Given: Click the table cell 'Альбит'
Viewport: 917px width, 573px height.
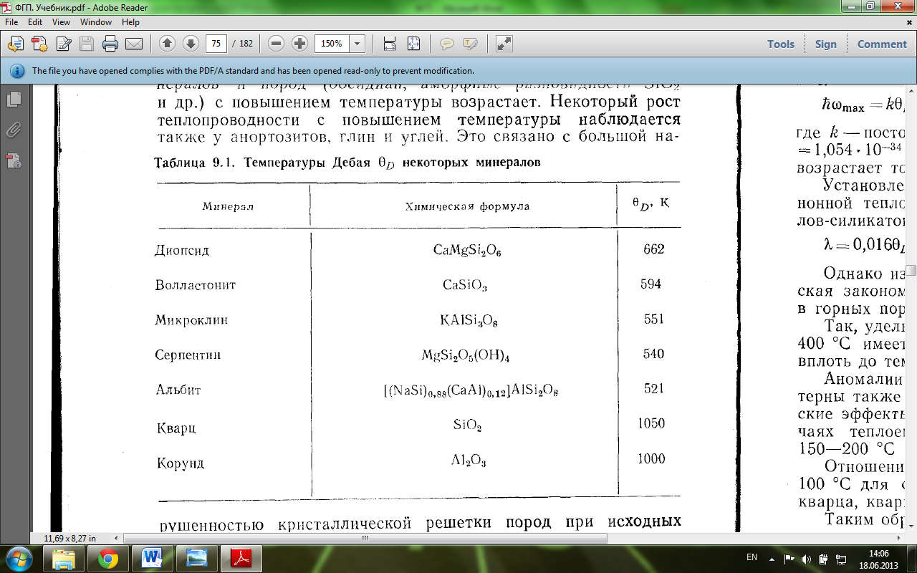Looking at the screenshot, I should pyautogui.click(x=178, y=390).
